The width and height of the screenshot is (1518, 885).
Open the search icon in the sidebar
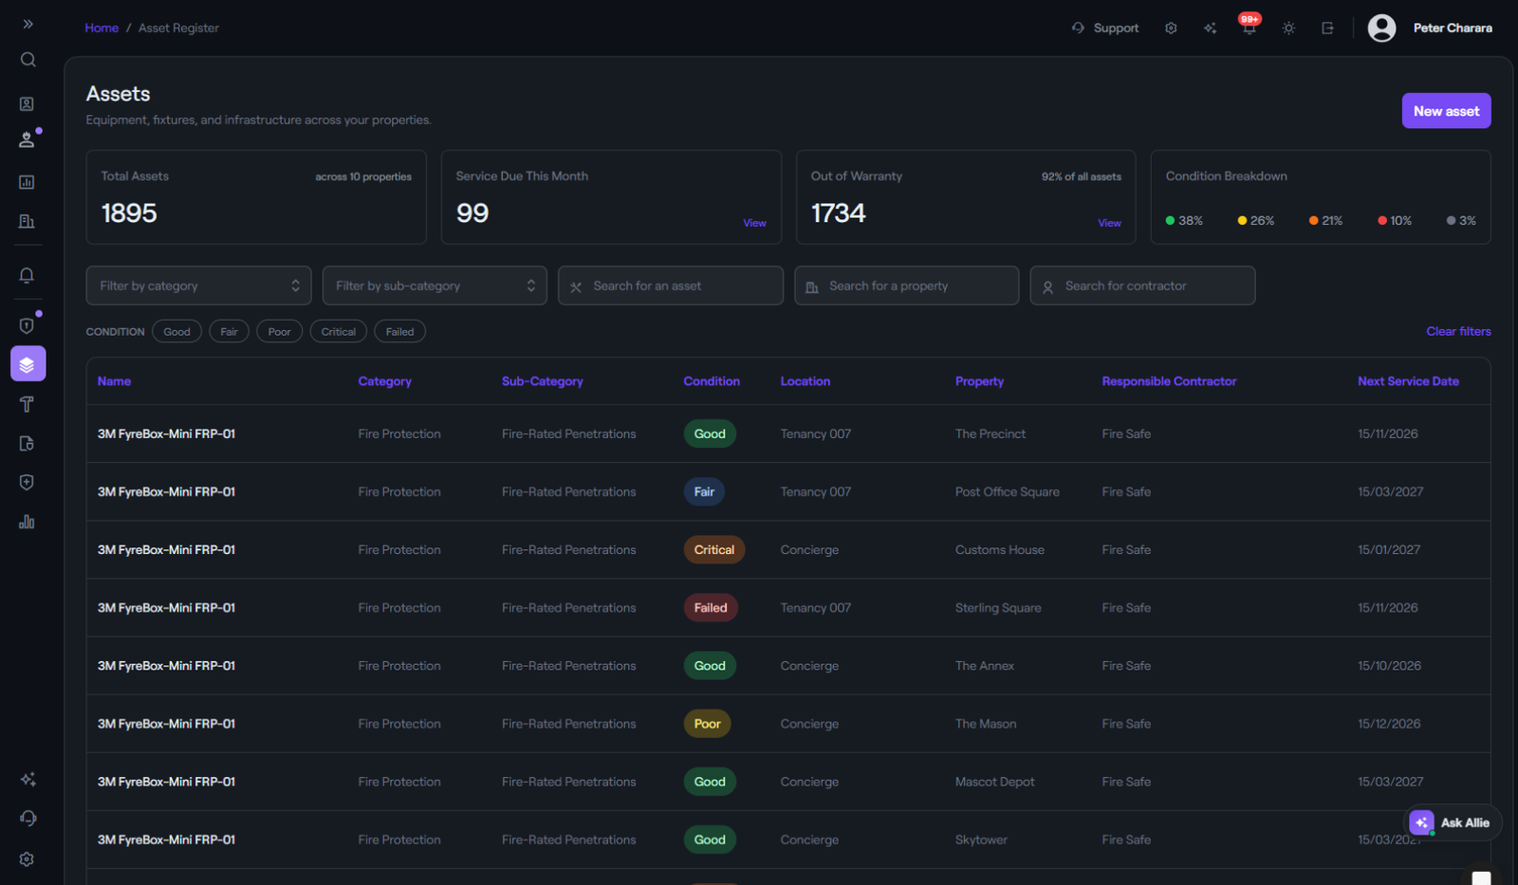coord(28,60)
